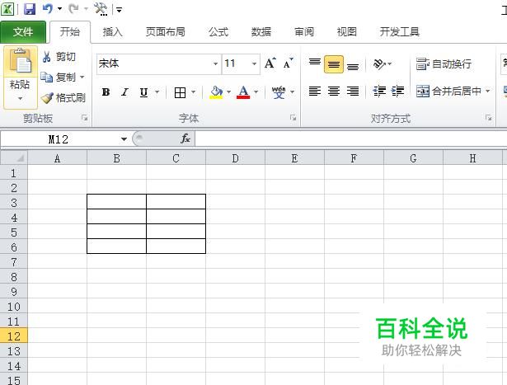This screenshot has height=385, width=507.
Task: Click 合并后居中 merge and center
Action: click(x=448, y=92)
